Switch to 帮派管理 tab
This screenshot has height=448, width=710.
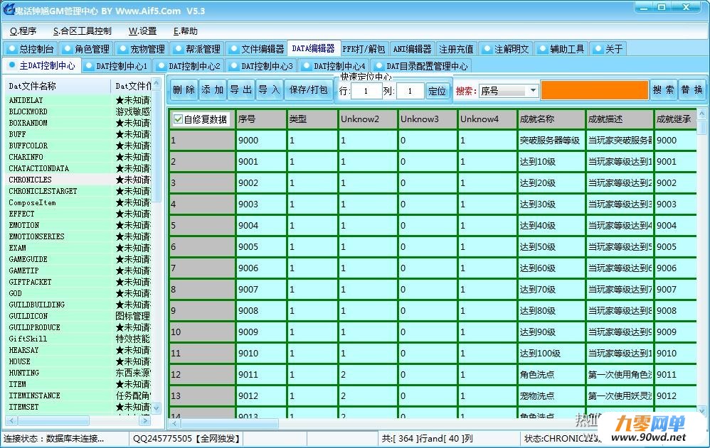click(196, 49)
